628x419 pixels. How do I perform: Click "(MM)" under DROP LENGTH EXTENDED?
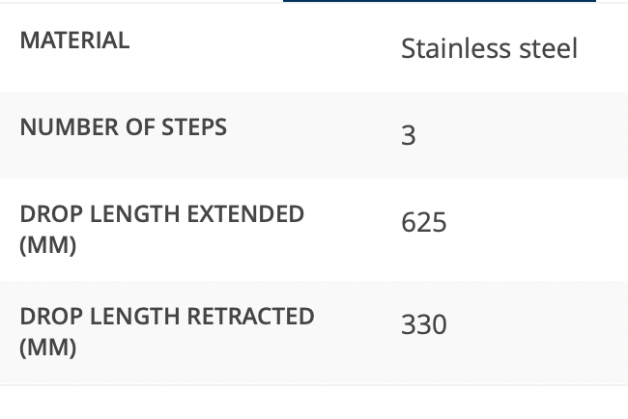click(47, 245)
